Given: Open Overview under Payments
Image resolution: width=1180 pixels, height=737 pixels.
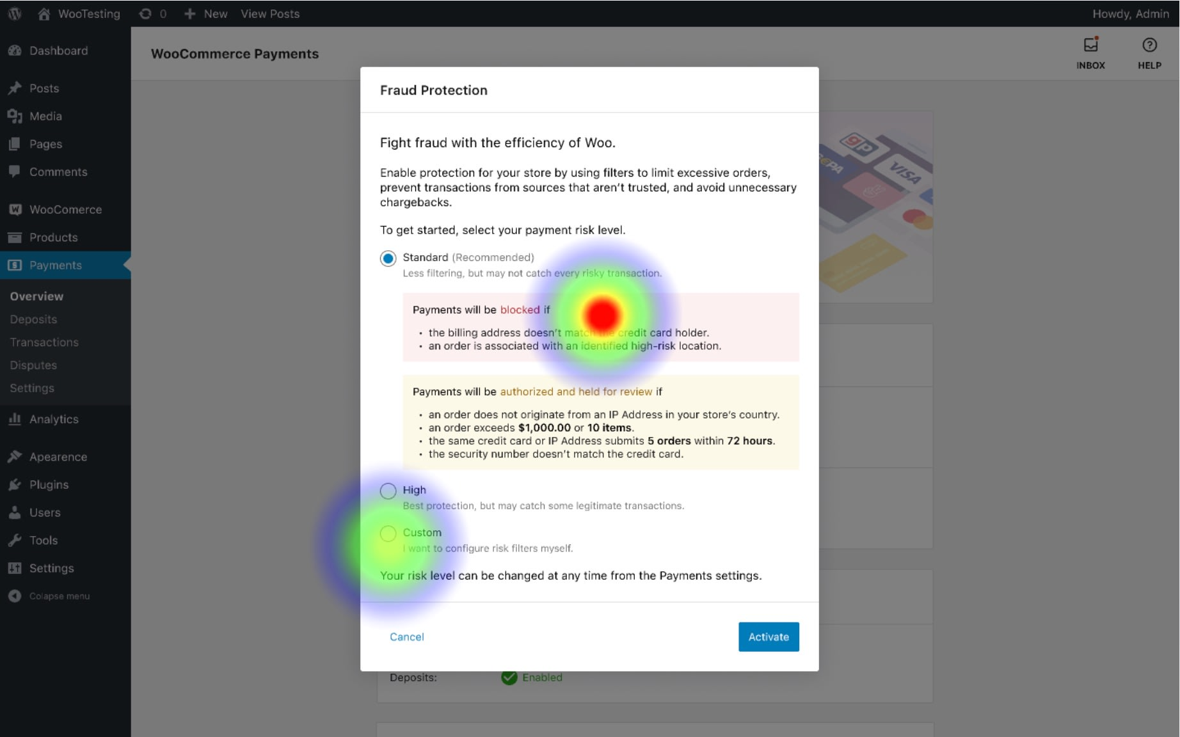Looking at the screenshot, I should pyautogui.click(x=36, y=296).
